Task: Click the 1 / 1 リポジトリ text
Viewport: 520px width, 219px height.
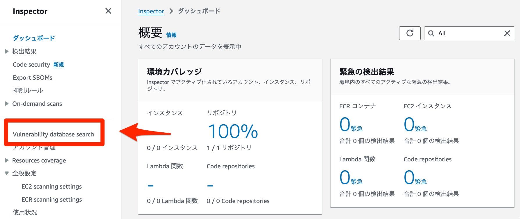Action: coord(229,148)
